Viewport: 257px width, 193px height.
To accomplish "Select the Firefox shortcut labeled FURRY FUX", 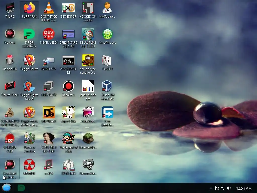I will [29, 10].
